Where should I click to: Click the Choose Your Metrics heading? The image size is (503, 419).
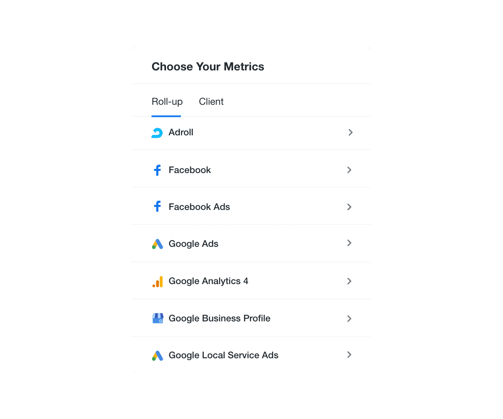tap(208, 67)
